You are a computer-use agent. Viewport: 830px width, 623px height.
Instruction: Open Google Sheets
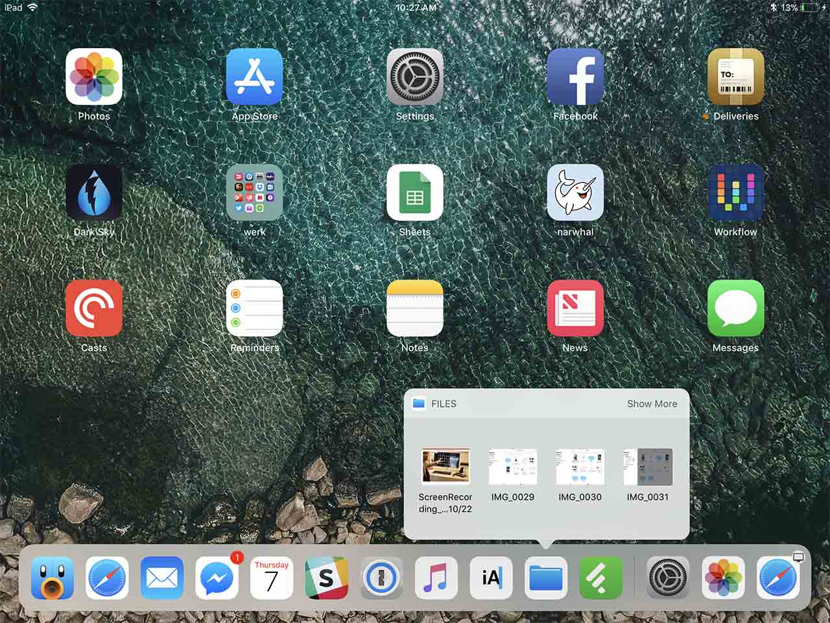[x=414, y=193]
